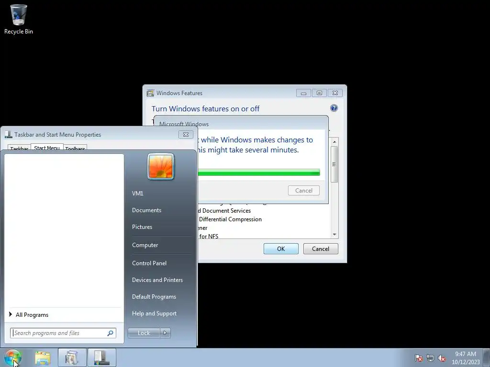Open Documents from Start menu
Image resolution: width=490 pixels, height=367 pixels.
(146, 210)
